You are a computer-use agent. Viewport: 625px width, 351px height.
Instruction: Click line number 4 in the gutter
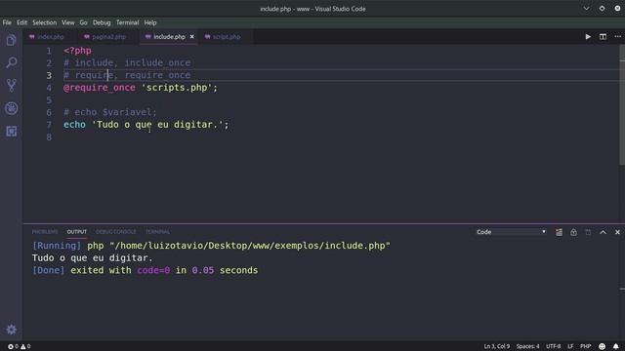click(49, 88)
